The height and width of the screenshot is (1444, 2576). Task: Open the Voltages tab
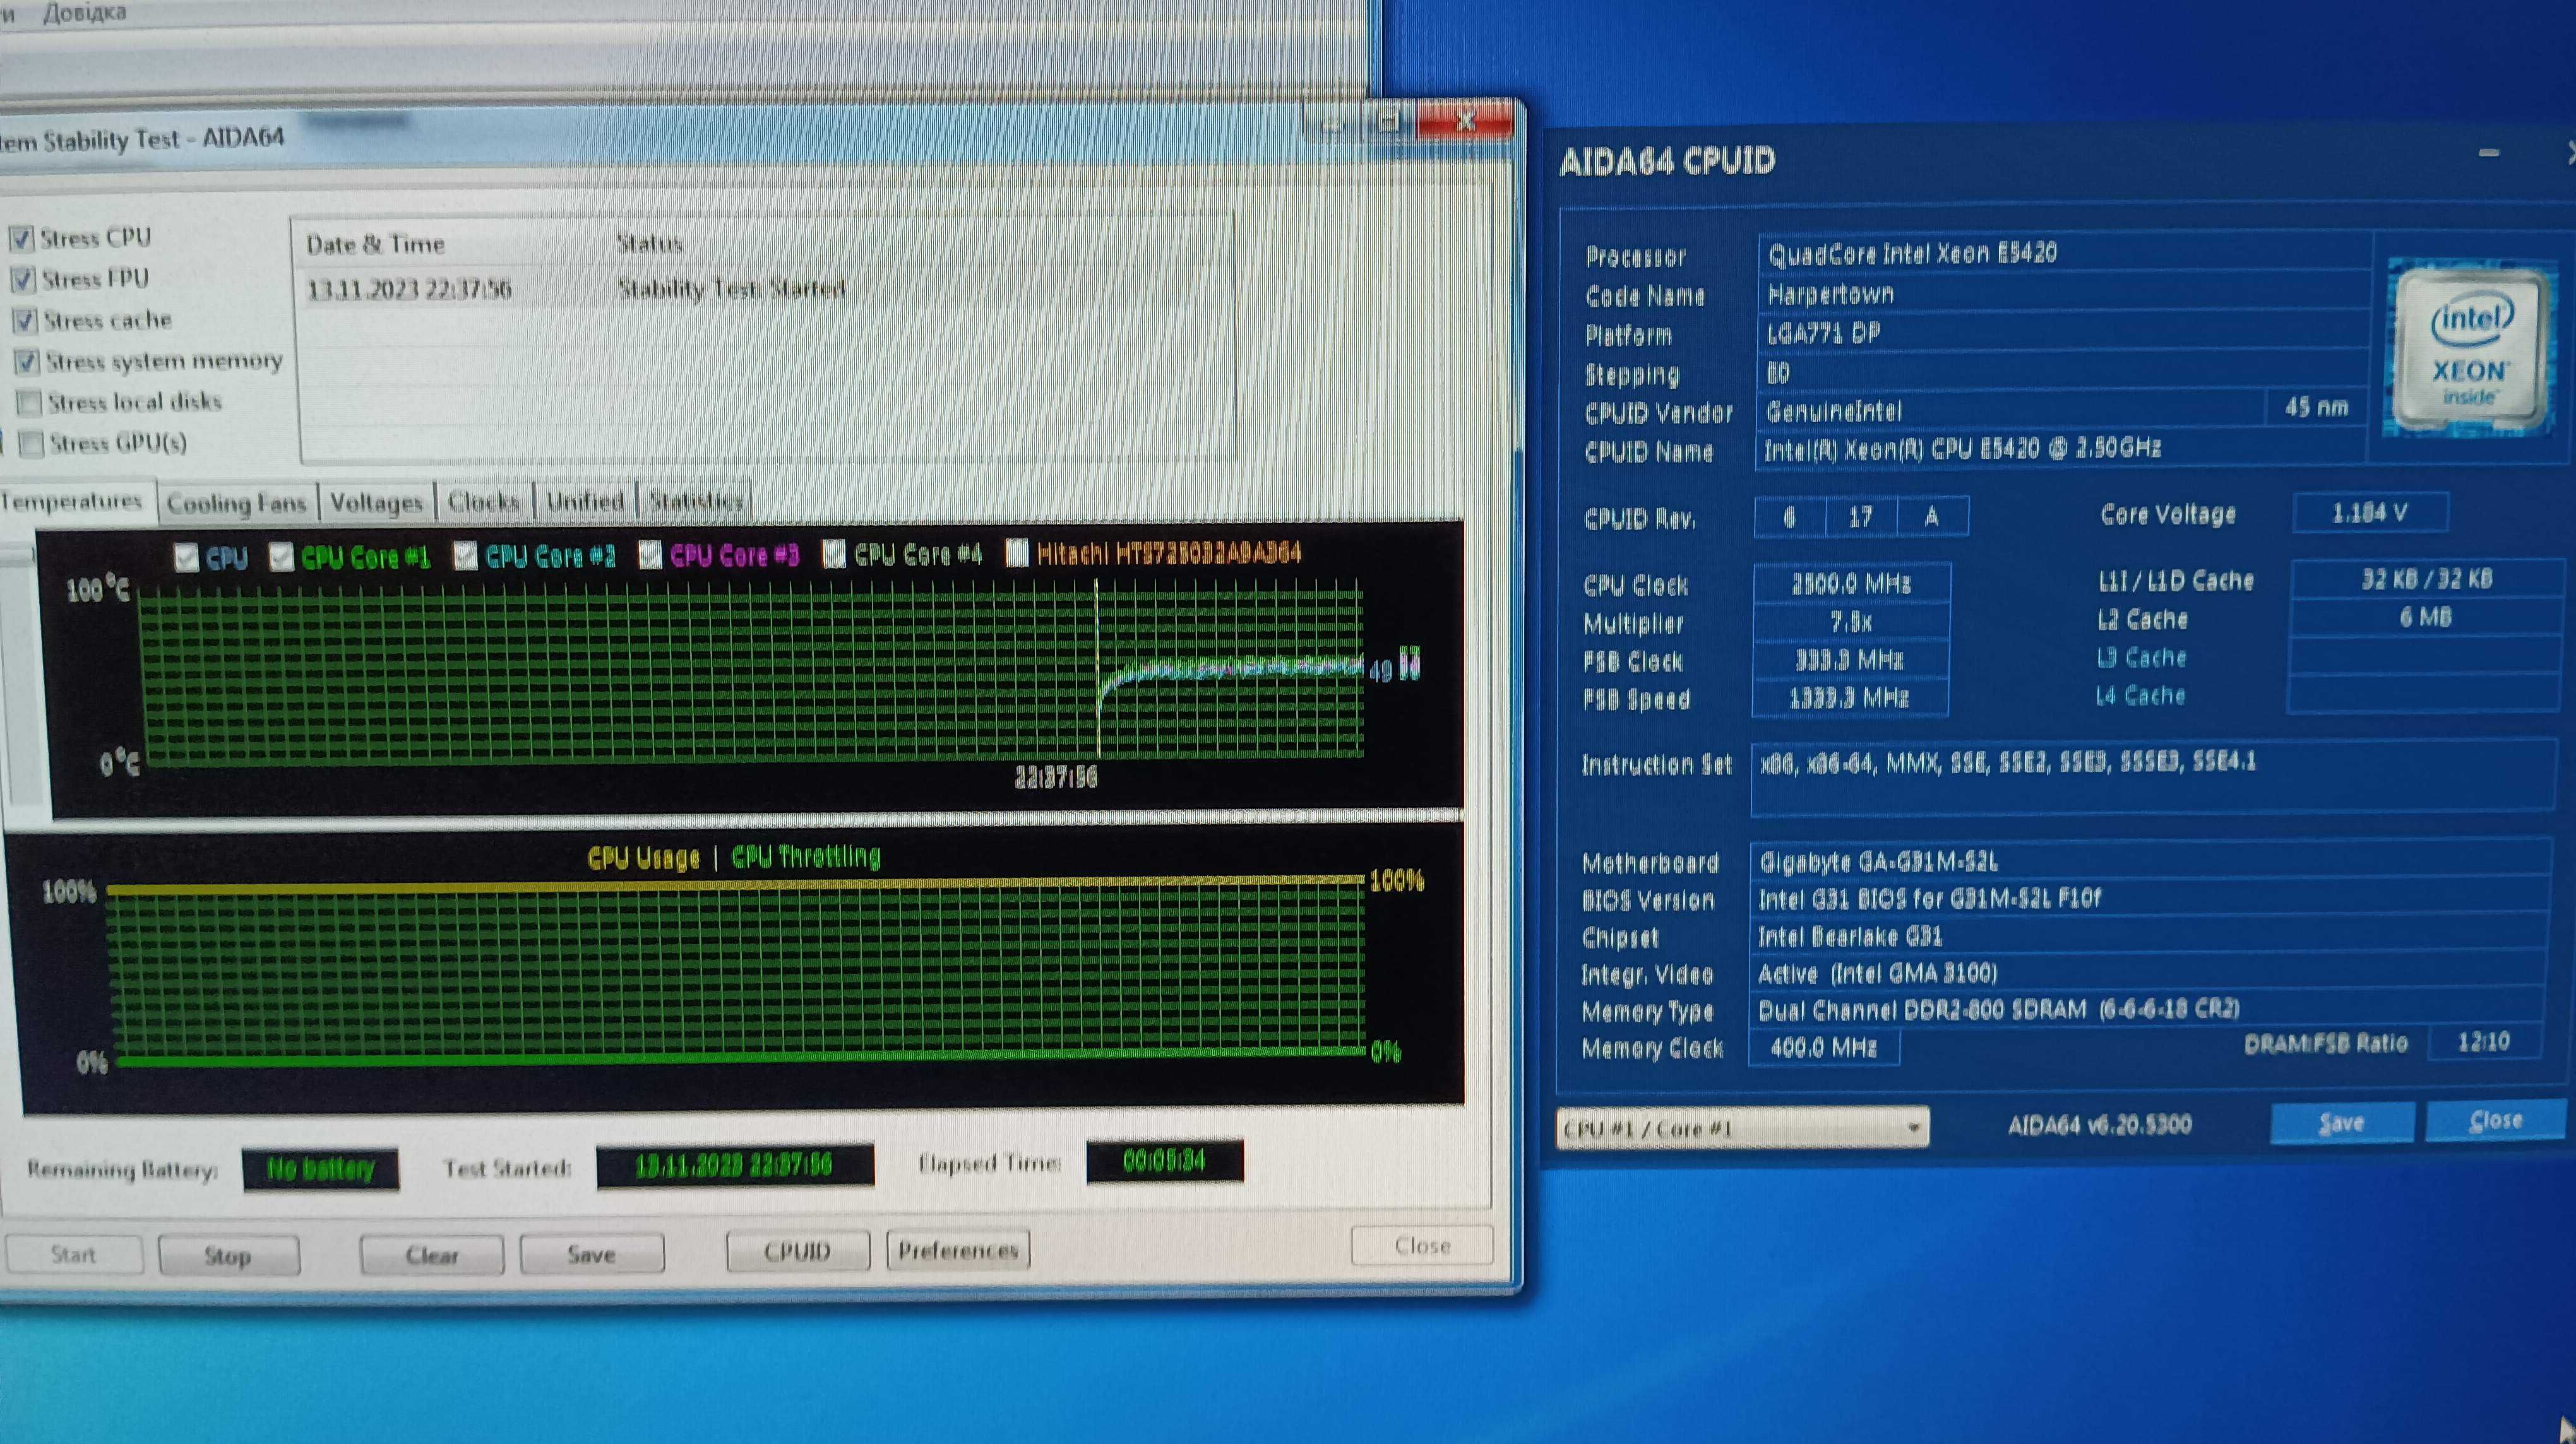[x=376, y=502]
